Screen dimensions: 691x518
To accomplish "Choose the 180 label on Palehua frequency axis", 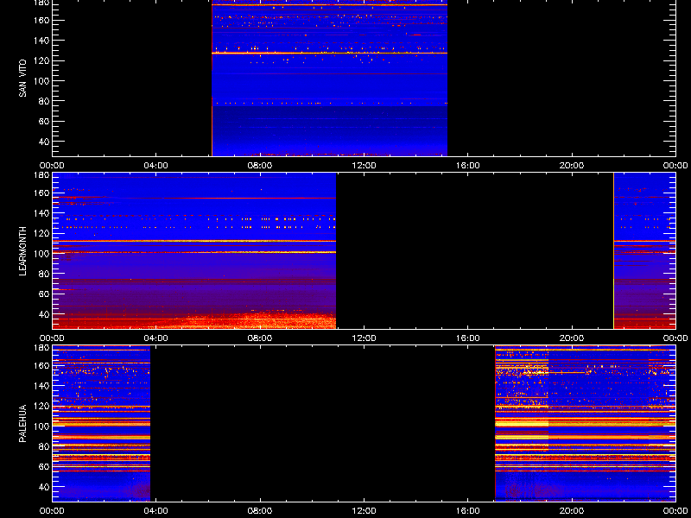I will (x=41, y=347).
